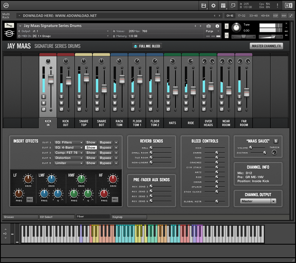
Task: Select rack page 17-32
Action: [x=241, y=16]
